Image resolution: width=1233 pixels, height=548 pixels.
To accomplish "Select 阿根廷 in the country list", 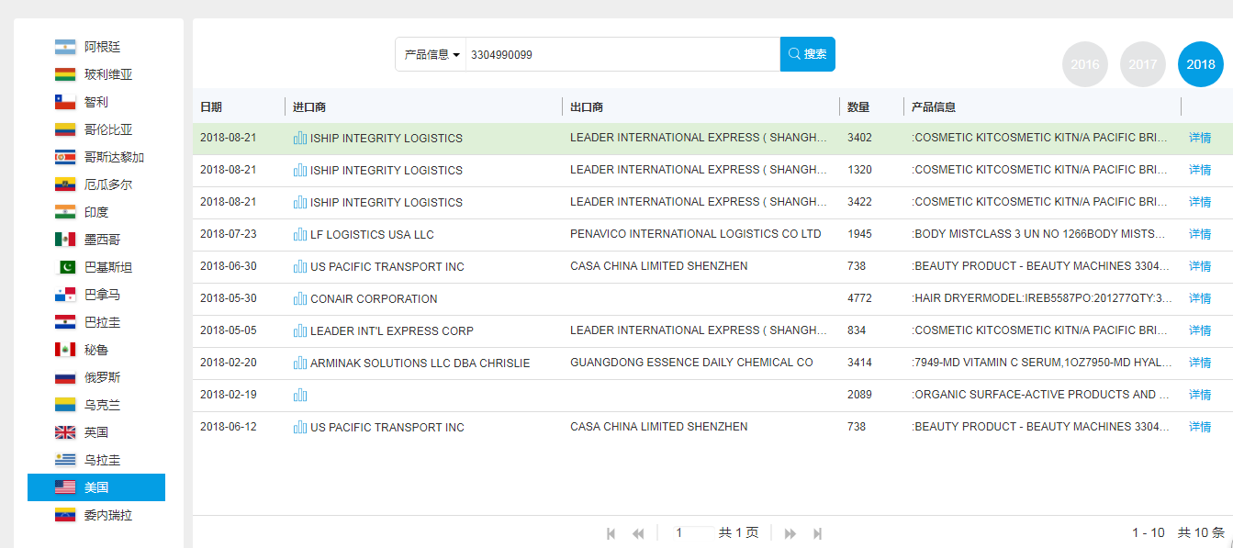I will 96,47.
